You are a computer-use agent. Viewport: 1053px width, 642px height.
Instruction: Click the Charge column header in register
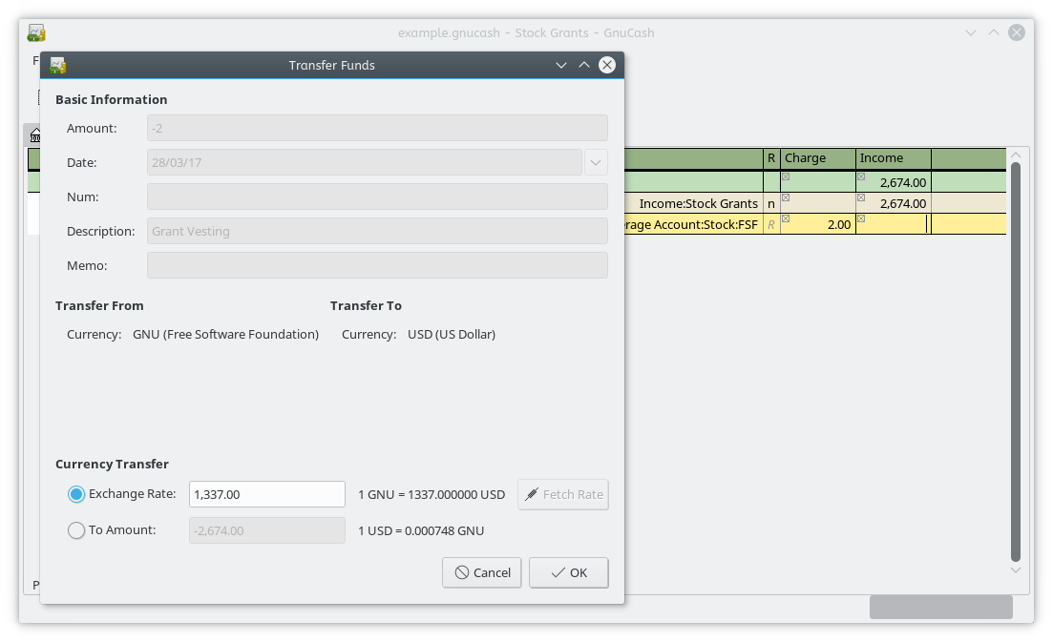click(x=818, y=158)
